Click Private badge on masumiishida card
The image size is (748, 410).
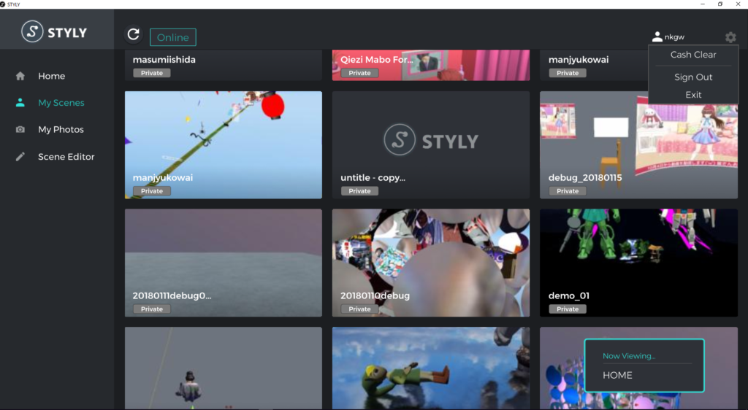[152, 73]
